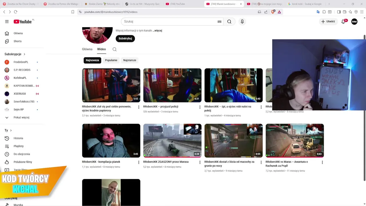
Task: Open Brave Wallet icon
Action: click(345, 12)
